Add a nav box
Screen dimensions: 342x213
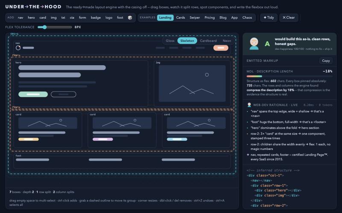[x=21, y=17]
